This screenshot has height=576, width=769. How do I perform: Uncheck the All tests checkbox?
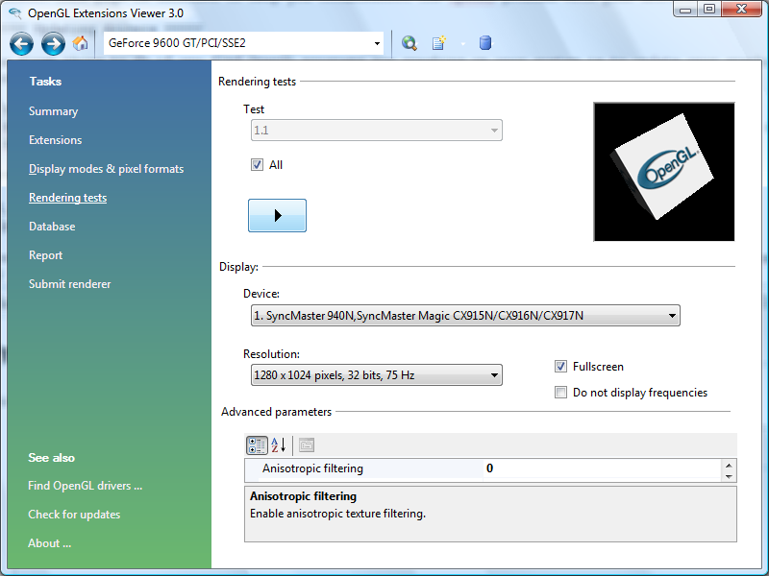tap(257, 165)
